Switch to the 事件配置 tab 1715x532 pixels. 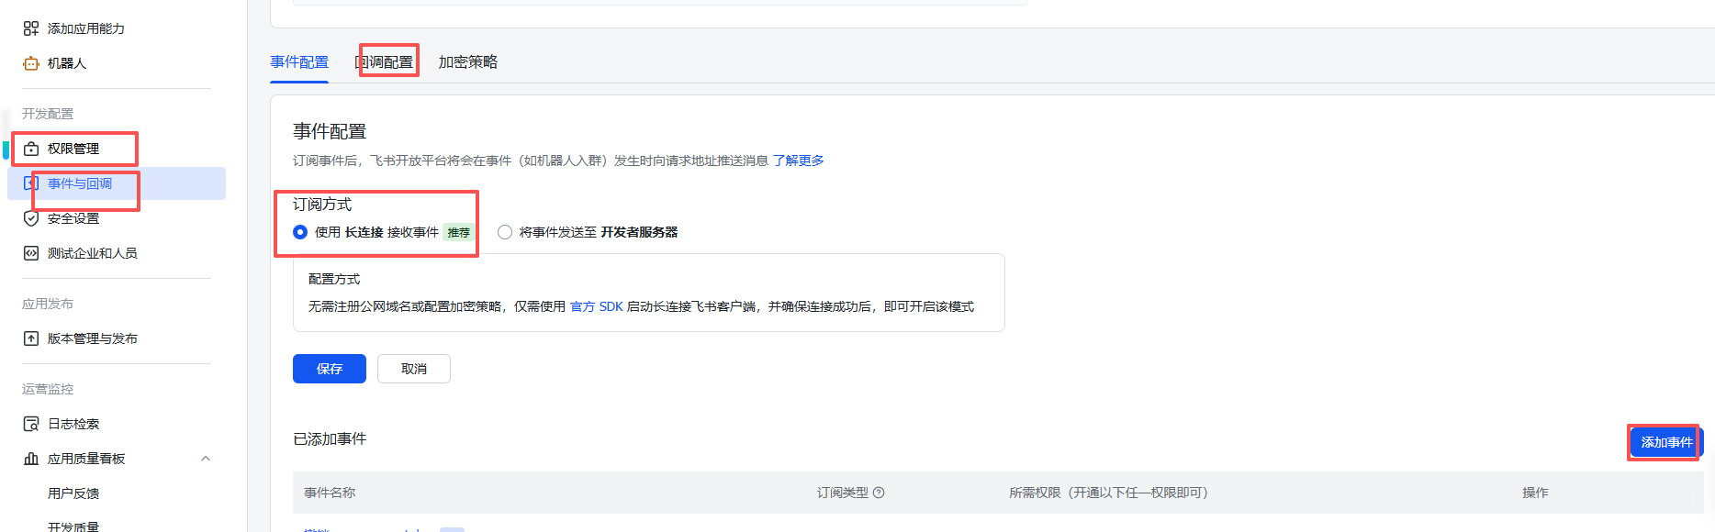(x=299, y=61)
